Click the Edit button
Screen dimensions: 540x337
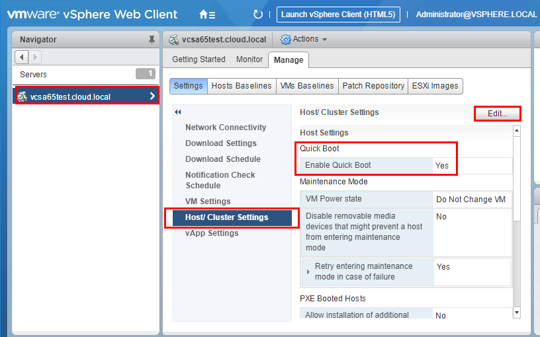coord(497,114)
